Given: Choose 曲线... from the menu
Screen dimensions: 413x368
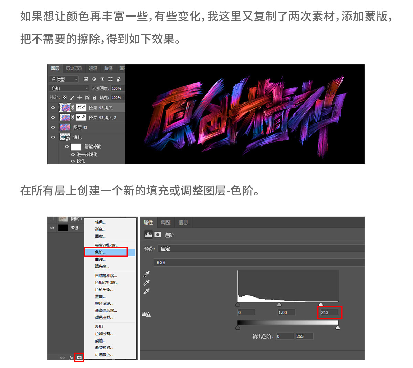Looking at the screenshot, I should [110, 259].
